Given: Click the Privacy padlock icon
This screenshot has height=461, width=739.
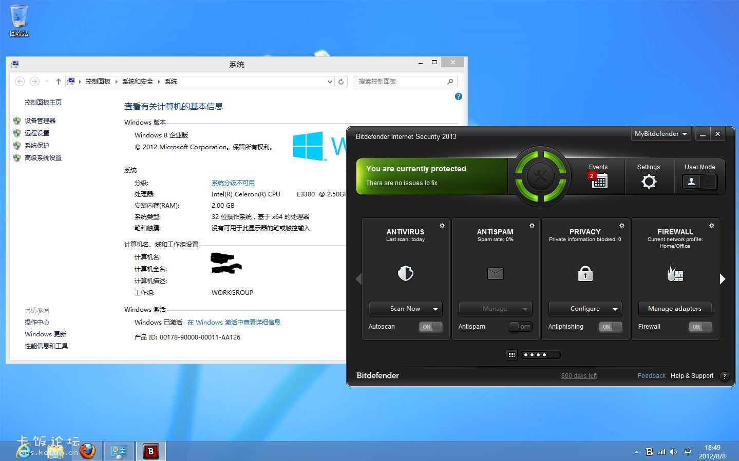Looking at the screenshot, I should click(585, 273).
